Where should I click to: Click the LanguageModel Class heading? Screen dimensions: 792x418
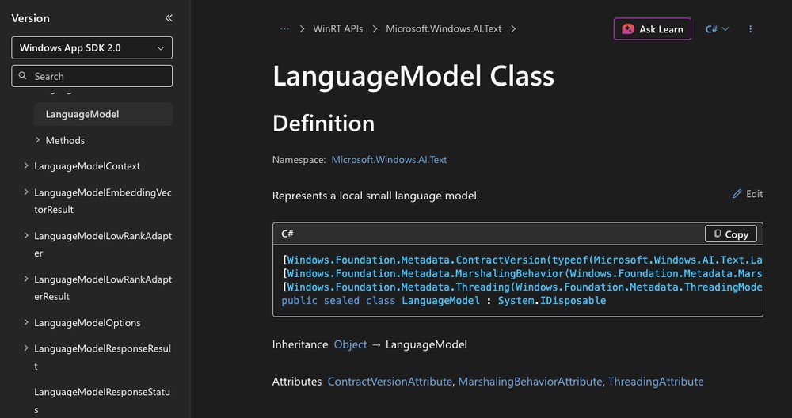pos(413,76)
